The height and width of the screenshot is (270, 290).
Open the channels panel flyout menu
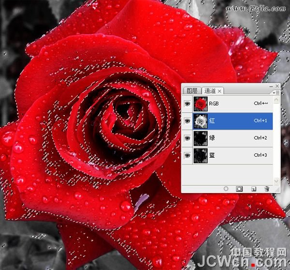276,92
